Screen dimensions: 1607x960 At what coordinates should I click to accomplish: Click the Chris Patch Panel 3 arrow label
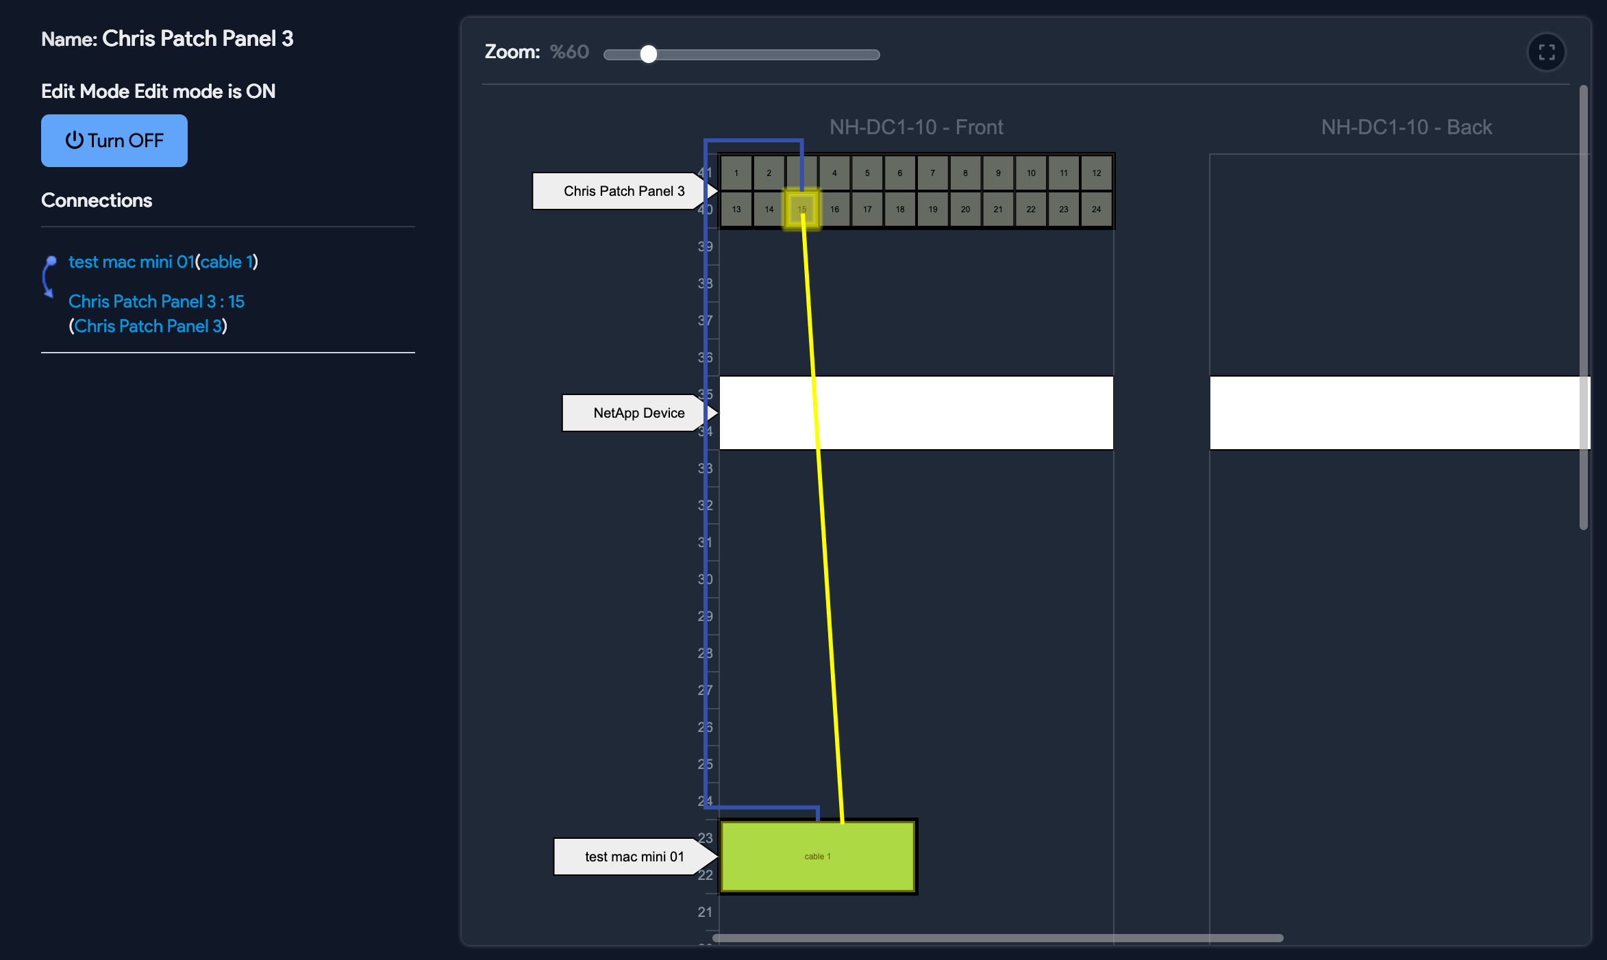[x=623, y=191]
